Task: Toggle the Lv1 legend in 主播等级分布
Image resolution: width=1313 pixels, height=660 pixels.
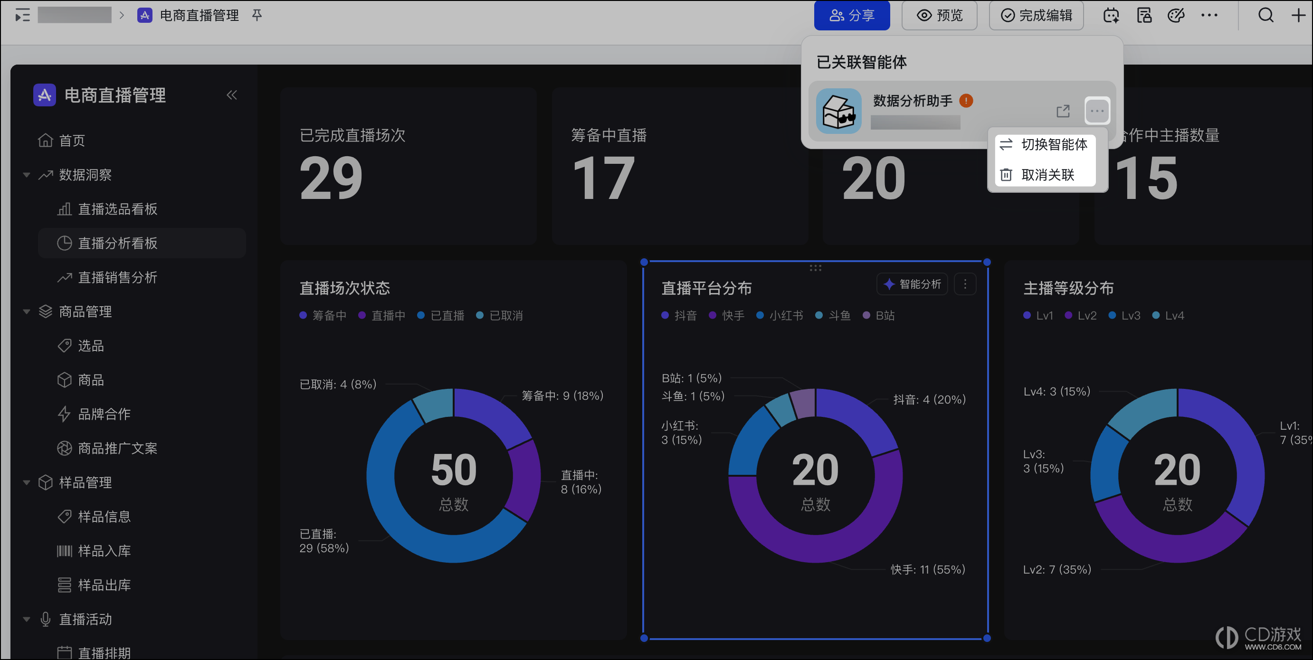Action: click(1038, 315)
